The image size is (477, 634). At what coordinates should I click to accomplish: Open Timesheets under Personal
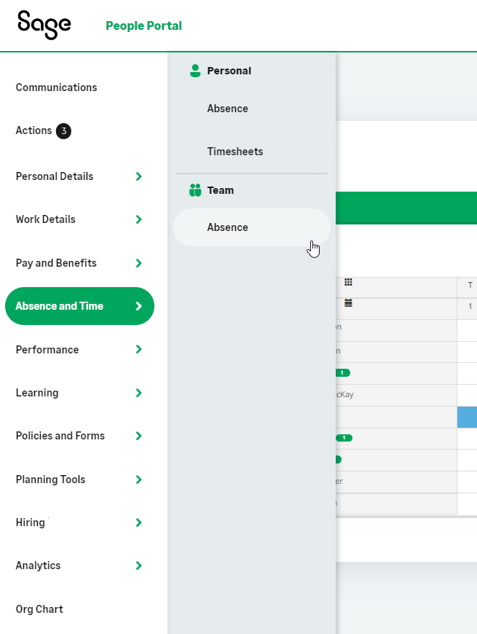(x=234, y=152)
